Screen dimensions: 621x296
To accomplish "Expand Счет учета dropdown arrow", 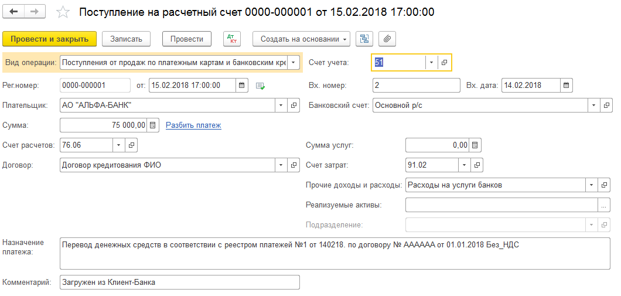I will coord(431,62).
